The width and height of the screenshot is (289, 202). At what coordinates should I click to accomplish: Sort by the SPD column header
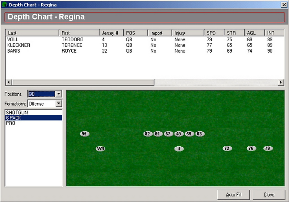click(x=214, y=33)
